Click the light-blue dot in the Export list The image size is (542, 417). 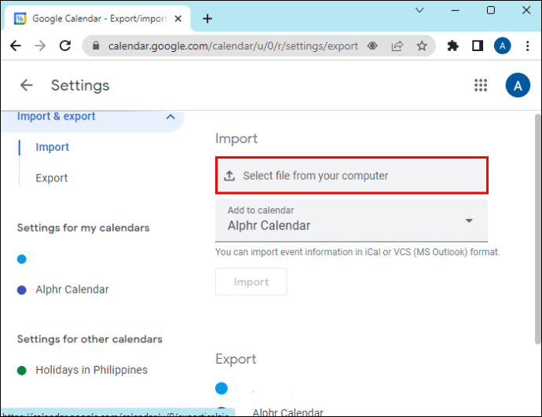(222, 388)
